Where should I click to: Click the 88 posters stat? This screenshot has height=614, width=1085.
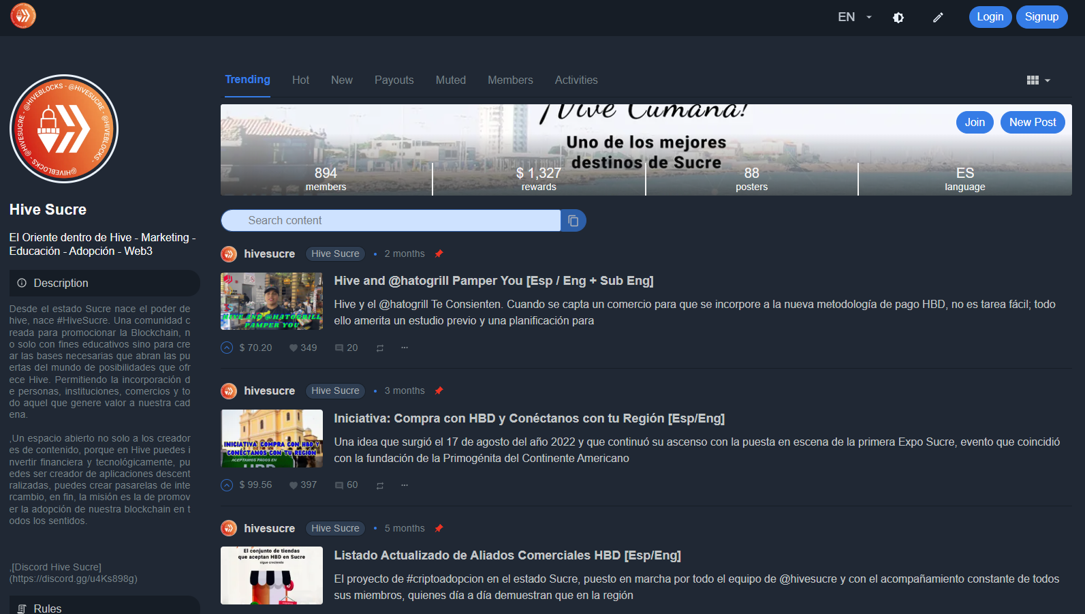click(751, 179)
